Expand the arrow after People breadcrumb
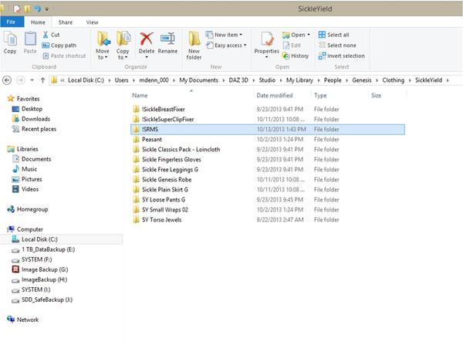 pos(346,80)
